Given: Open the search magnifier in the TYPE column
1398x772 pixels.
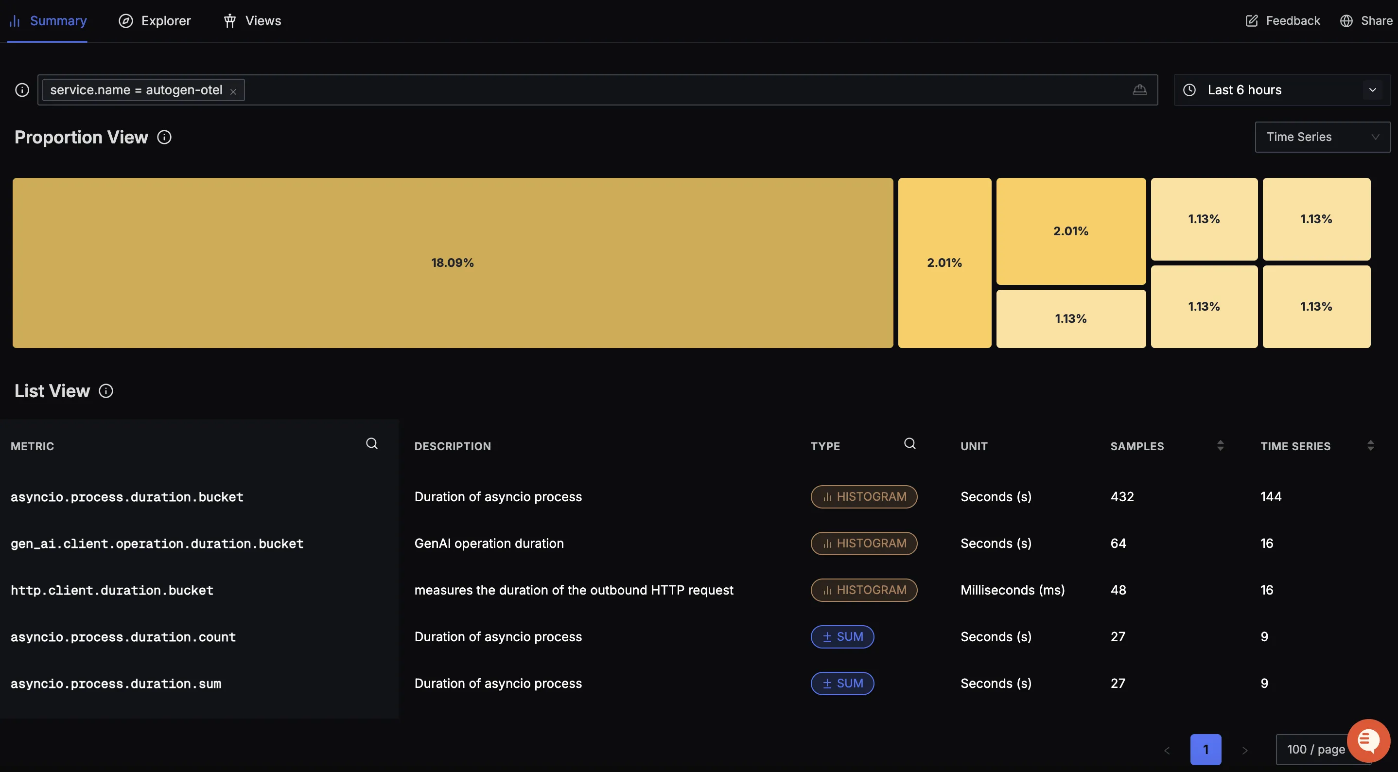Looking at the screenshot, I should click(909, 443).
